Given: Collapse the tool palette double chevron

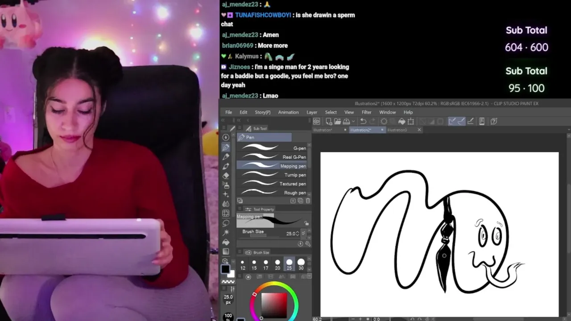Looking at the screenshot, I should 223,120.
